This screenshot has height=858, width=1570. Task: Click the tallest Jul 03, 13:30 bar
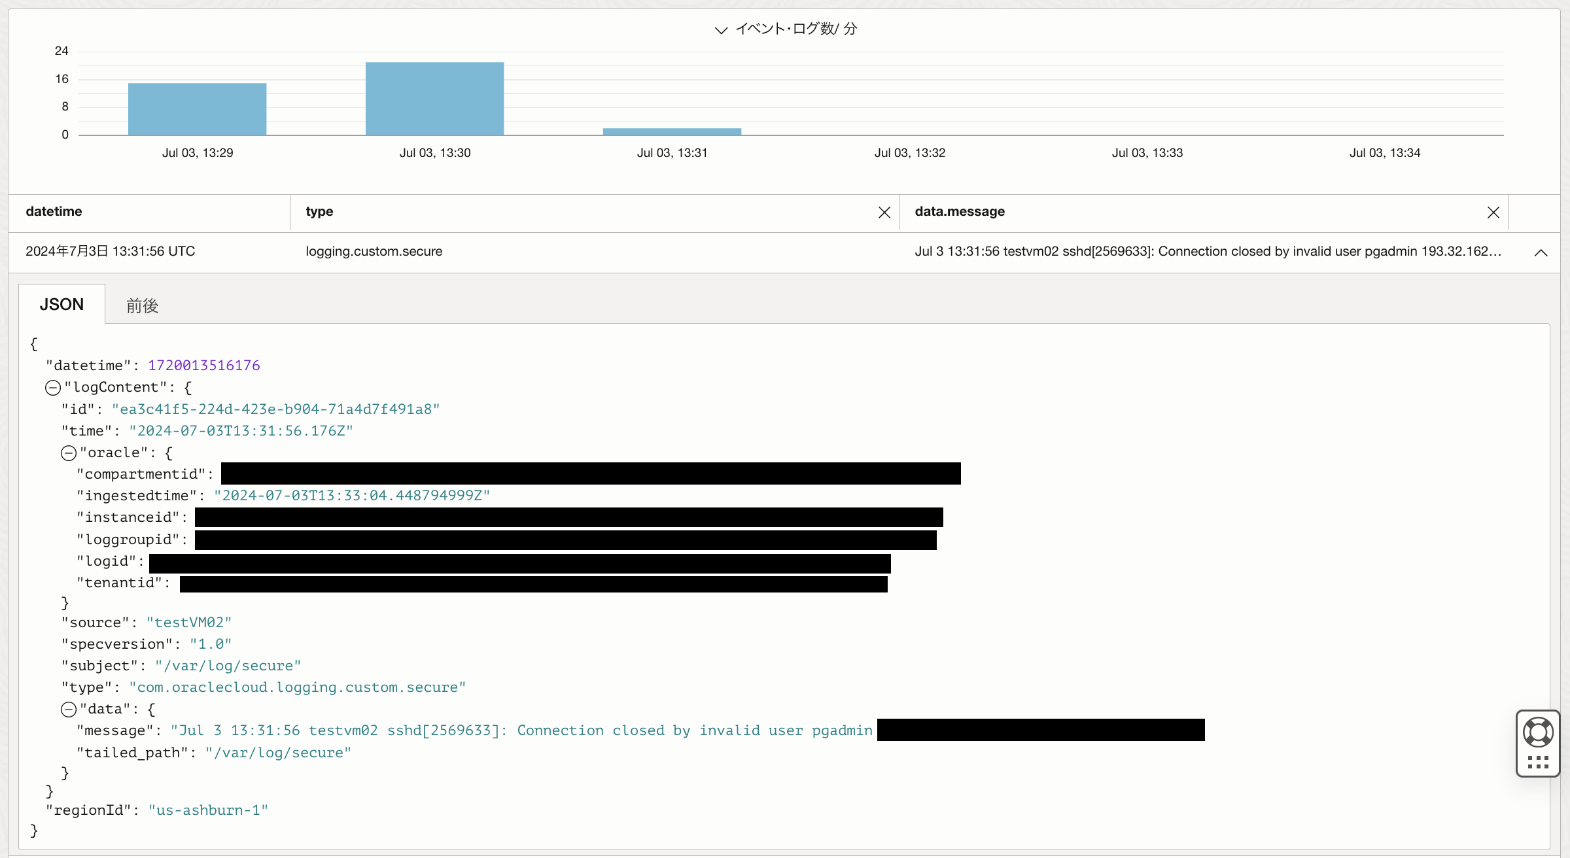[x=434, y=99]
